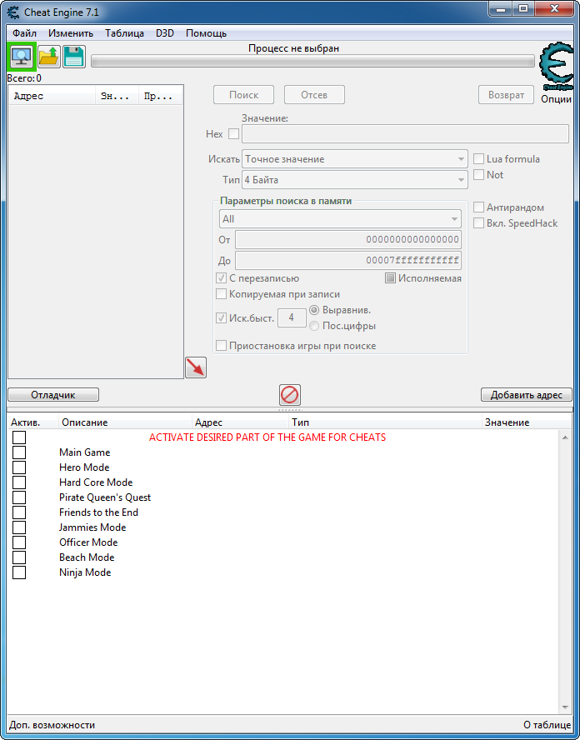
Task: Toggle the Not checkbox
Action: pyautogui.click(x=478, y=175)
